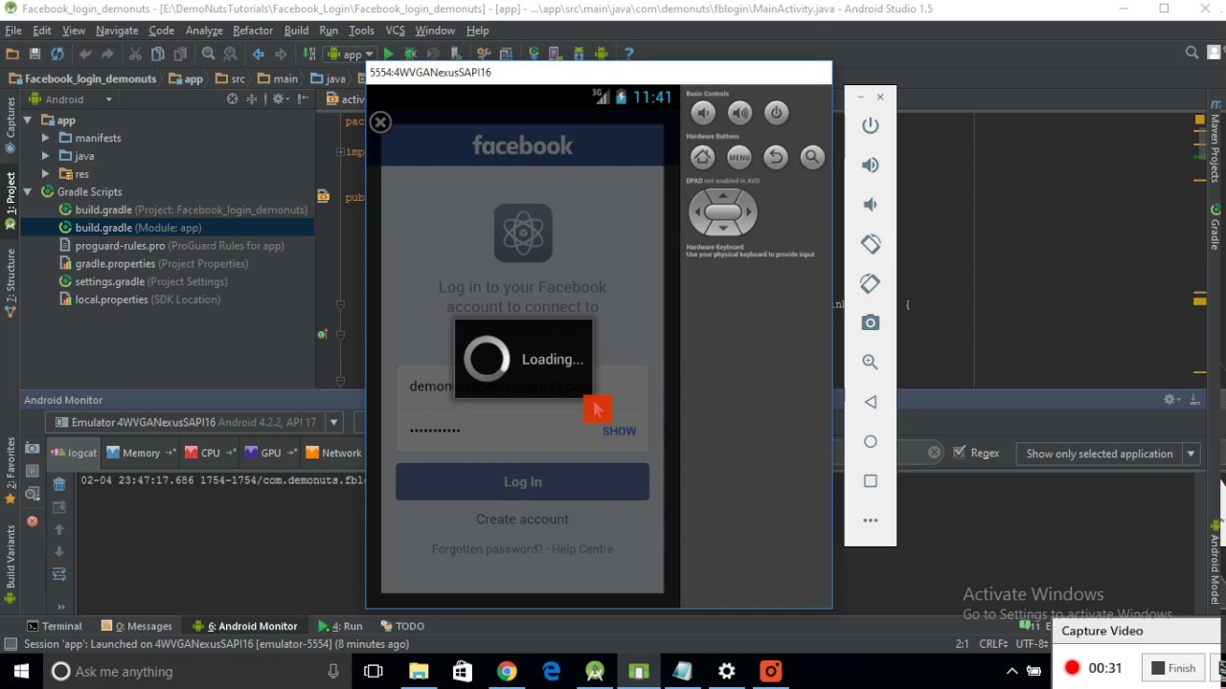Click the Create account link
The image size is (1226, 689).
[522, 519]
